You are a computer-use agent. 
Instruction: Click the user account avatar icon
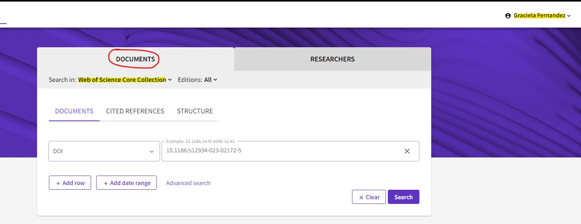pos(508,16)
